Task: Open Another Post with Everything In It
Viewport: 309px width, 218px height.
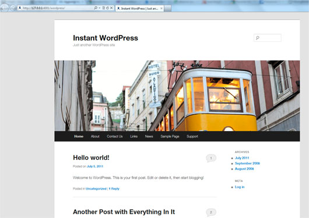Action: (124, 212)
